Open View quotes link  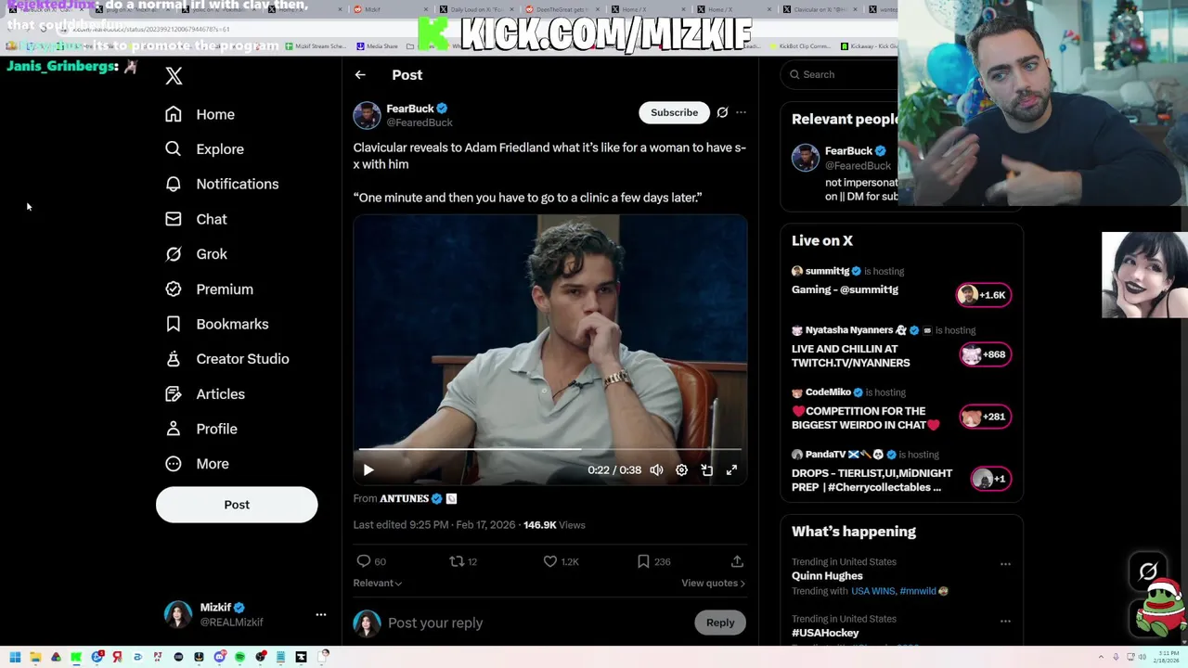click(713, 583)
